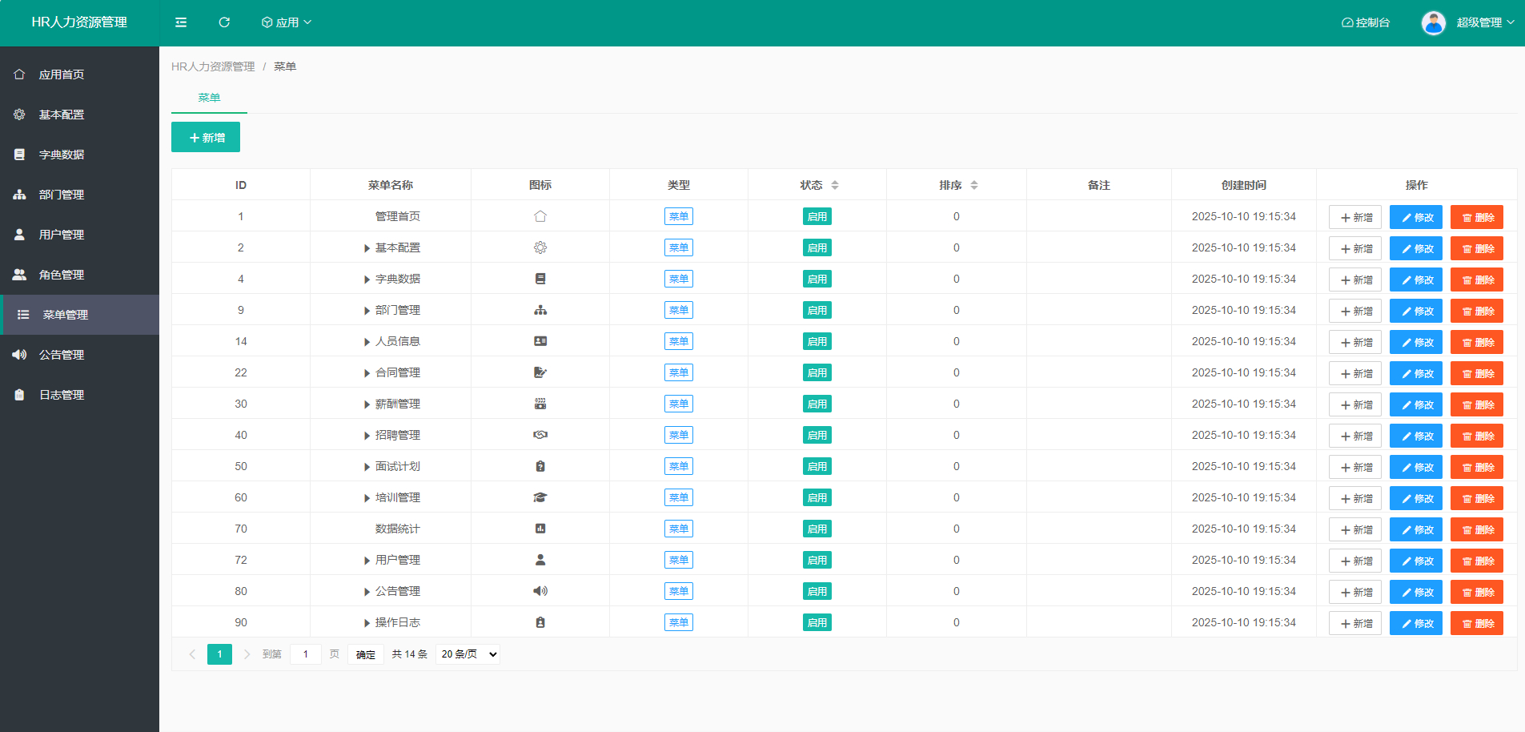Click the user avatar in the top right
Viewport: 1525px width, 732px height.
click(1434, 22)
